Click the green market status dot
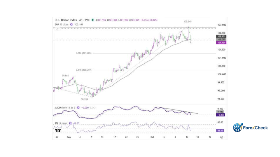This screenshot has width=280, height=157. coord(93,20)
